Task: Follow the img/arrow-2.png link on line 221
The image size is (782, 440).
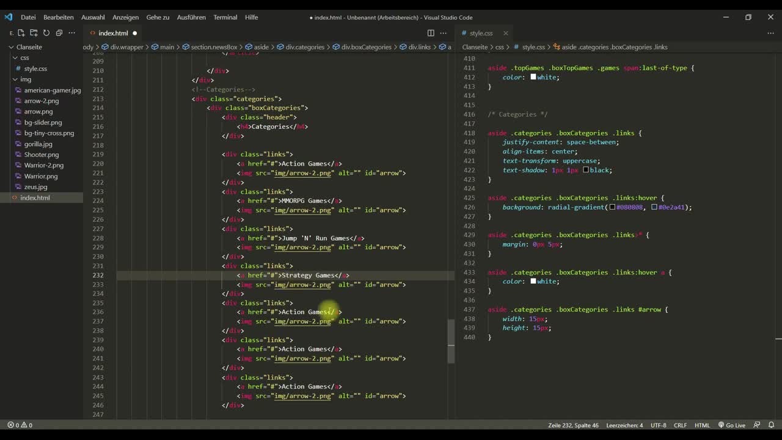Action: [303, 173]
